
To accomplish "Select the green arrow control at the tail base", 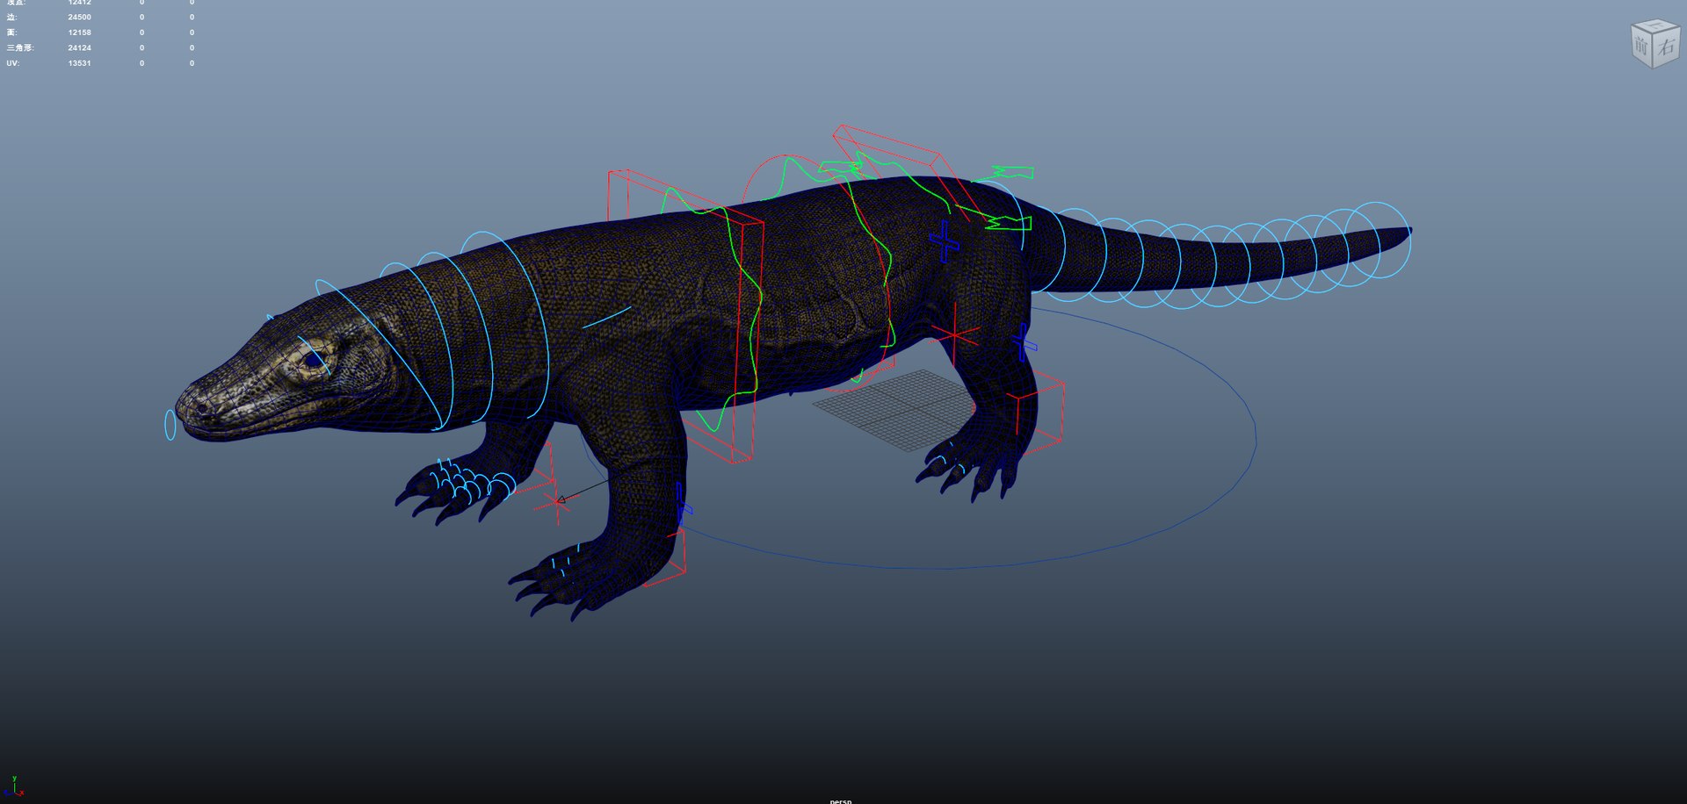I will [x=1007, y=222].
